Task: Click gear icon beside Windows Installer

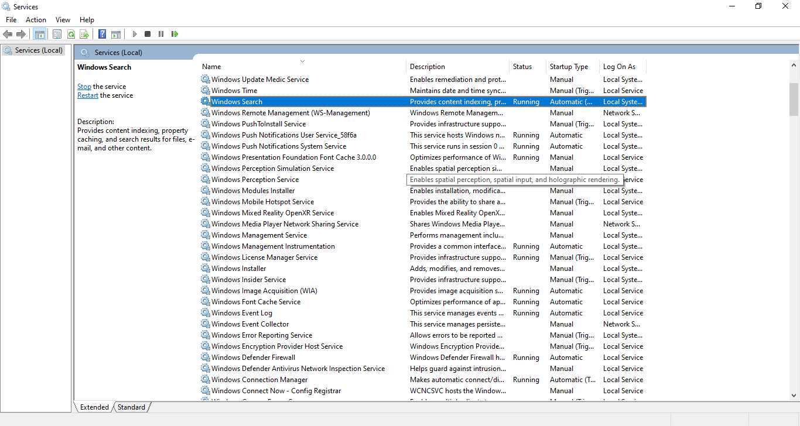Action: click(205, 268)
